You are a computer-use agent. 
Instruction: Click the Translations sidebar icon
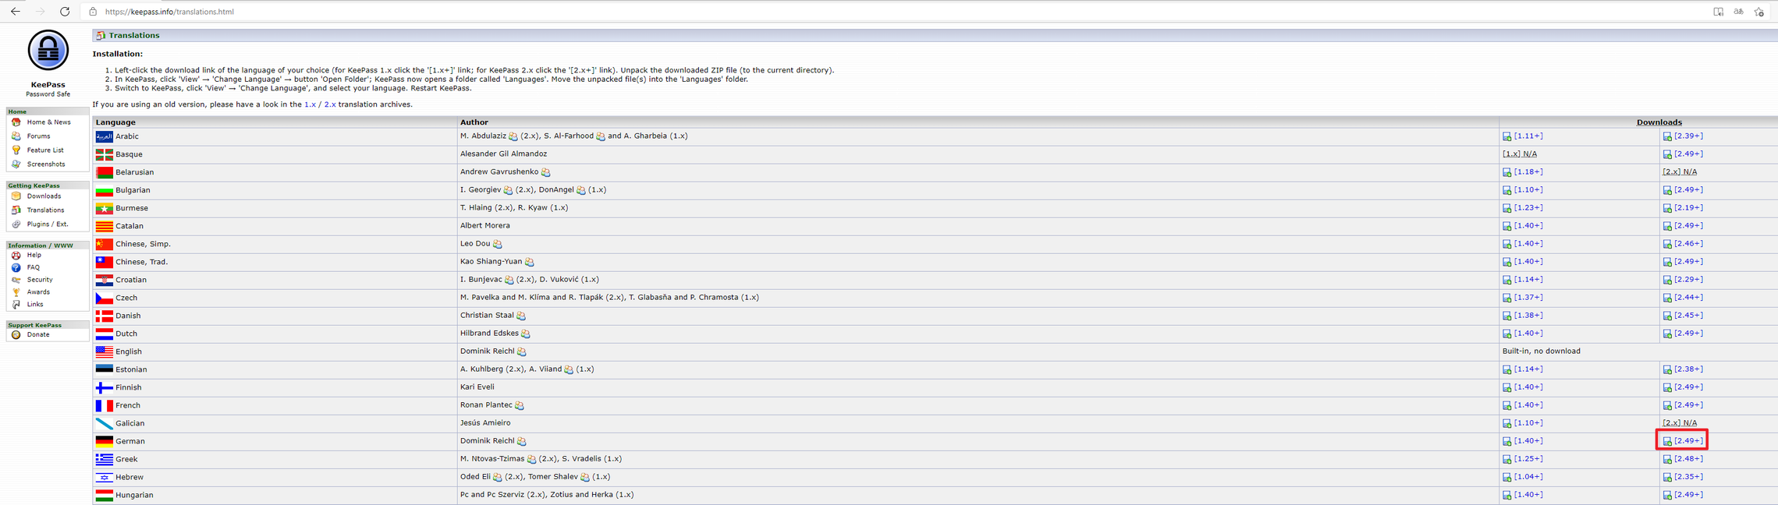click(x=16, y=210)
